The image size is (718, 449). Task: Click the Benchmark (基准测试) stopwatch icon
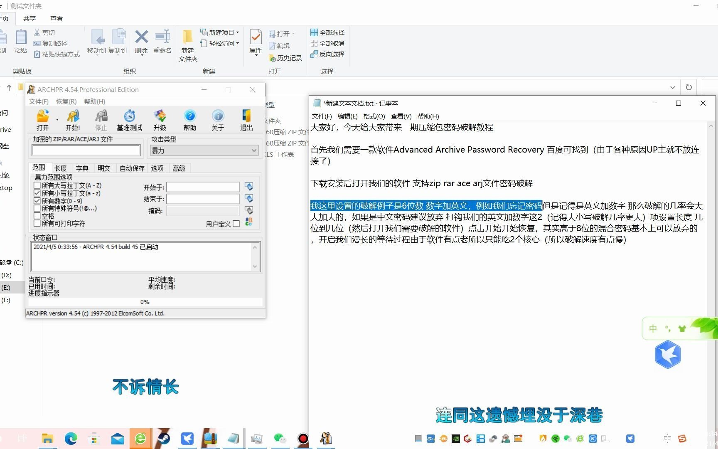(x=129, y=120)
